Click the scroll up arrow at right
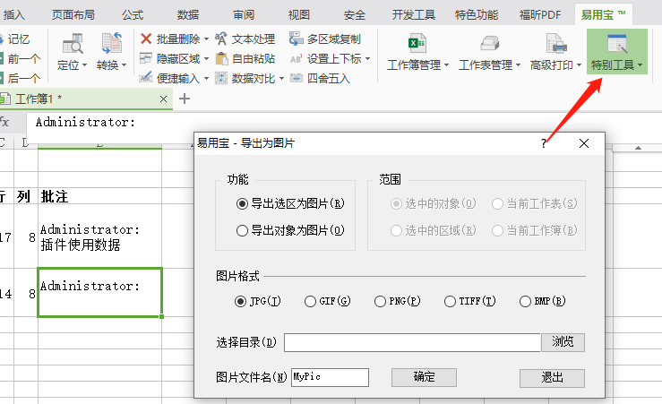This screenshot has width=662, height=404. 638,148
